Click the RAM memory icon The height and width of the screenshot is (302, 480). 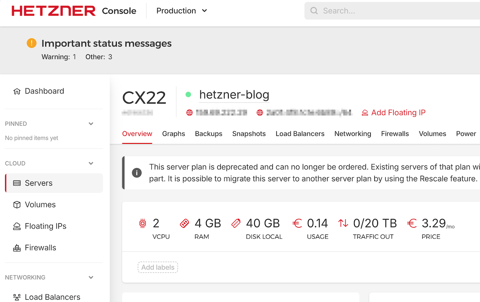click(184, 223)
